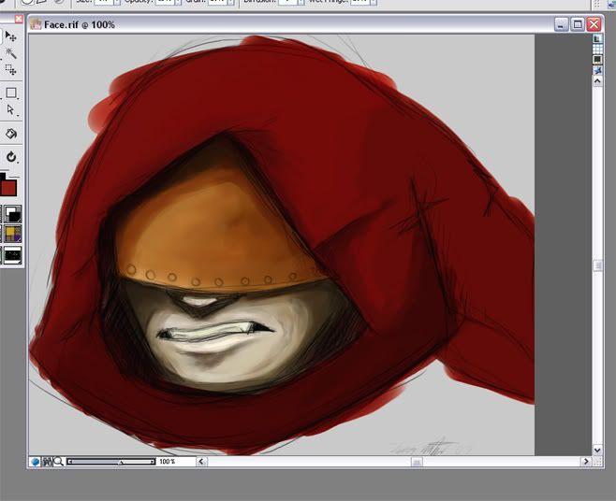Viewport: 616px width, 501px height.
Task: Select the Magic Wand tool
Action: (x=11, y=53)
